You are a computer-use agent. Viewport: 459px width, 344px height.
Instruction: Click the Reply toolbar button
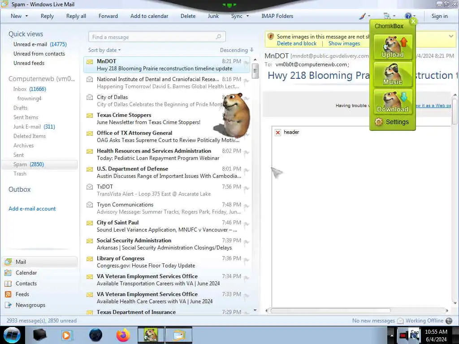[47, 16]
